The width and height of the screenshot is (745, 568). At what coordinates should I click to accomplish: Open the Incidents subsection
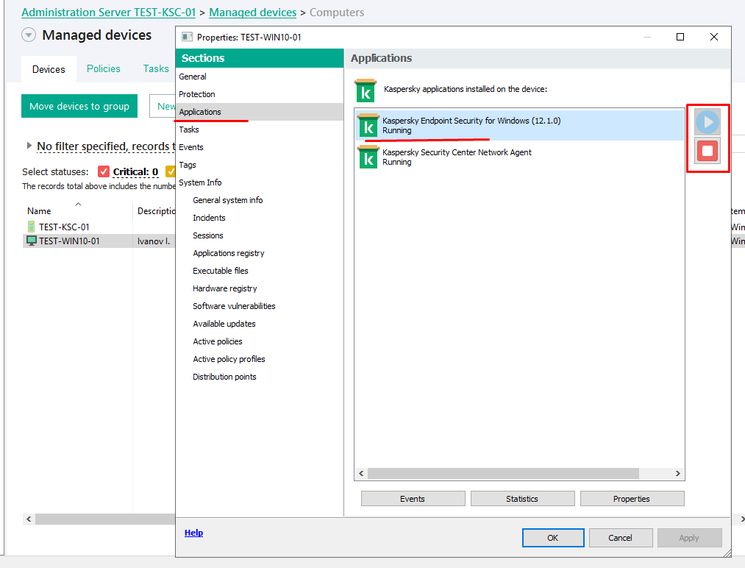tap(209, 218)
